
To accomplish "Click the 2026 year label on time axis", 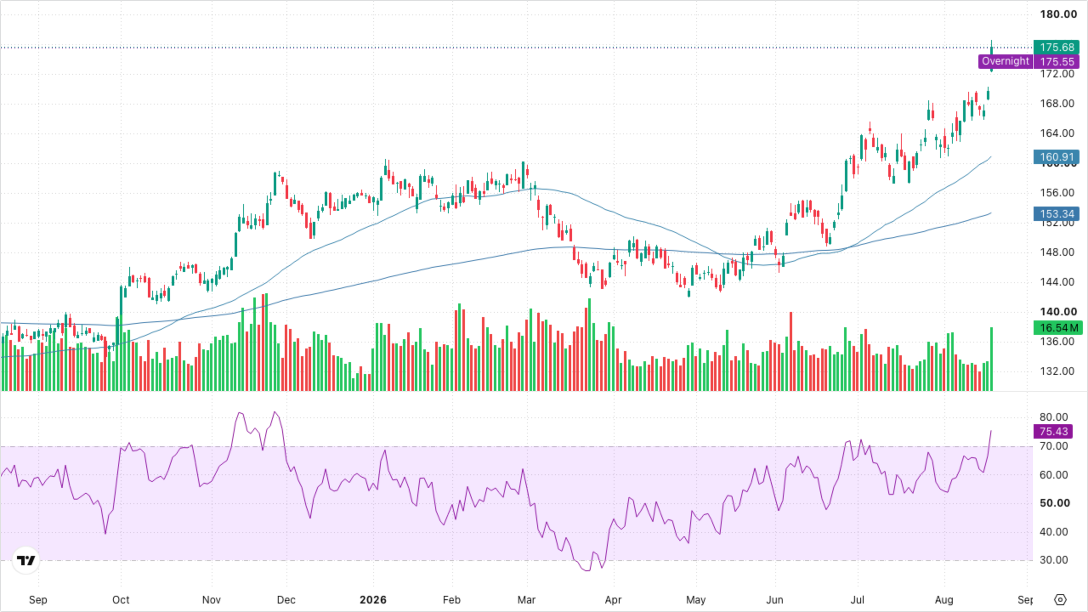I will 373,600.
